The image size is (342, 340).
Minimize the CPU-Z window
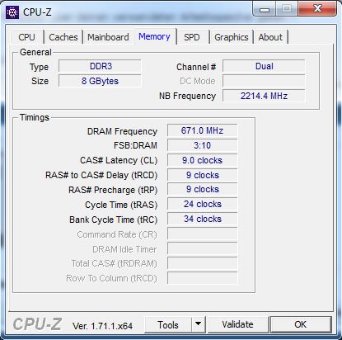pyautogui.click(x=265, y=10)
